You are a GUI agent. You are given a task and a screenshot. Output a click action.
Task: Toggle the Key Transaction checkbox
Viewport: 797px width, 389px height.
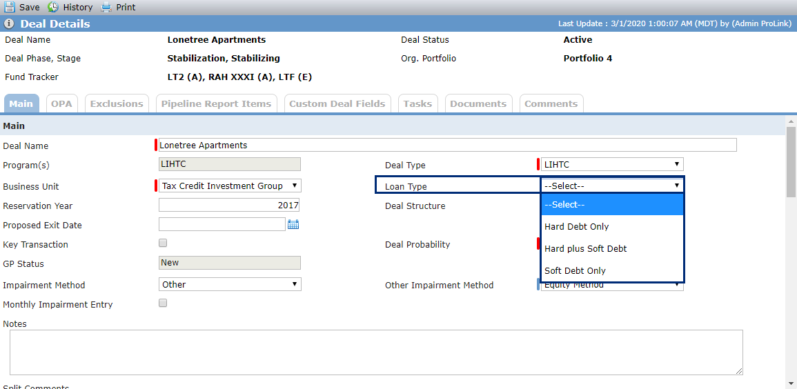163,243
